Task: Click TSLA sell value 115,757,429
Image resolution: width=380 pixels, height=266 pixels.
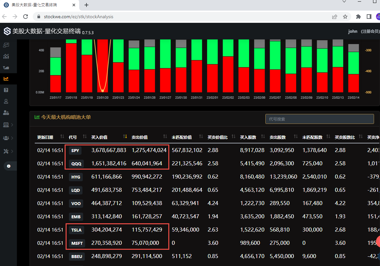Action: pos(147,230)
